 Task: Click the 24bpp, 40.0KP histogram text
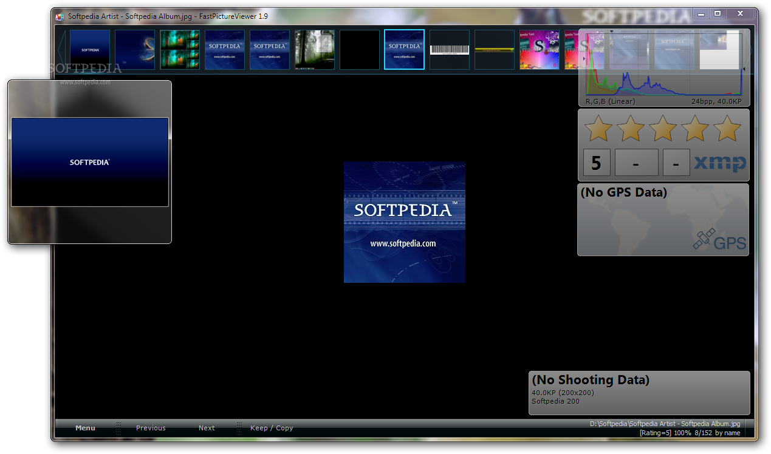coord(716,101)
